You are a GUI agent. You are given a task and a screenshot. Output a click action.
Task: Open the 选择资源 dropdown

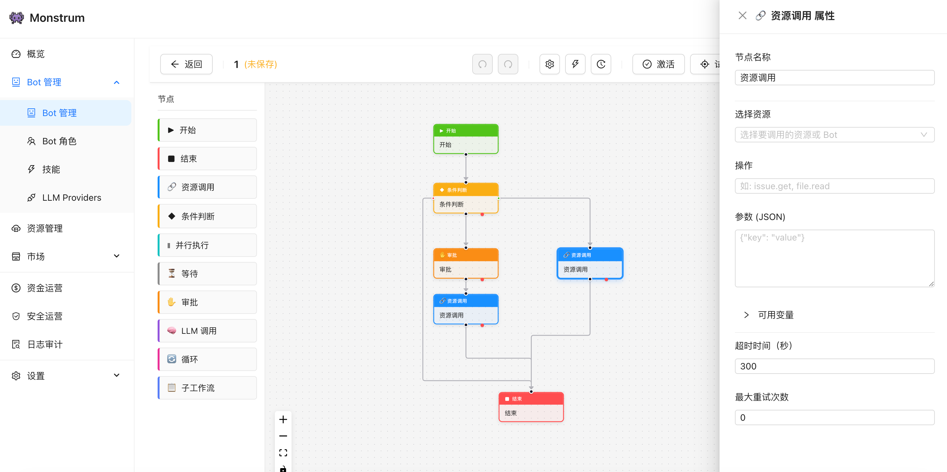(x=834, y=134)
